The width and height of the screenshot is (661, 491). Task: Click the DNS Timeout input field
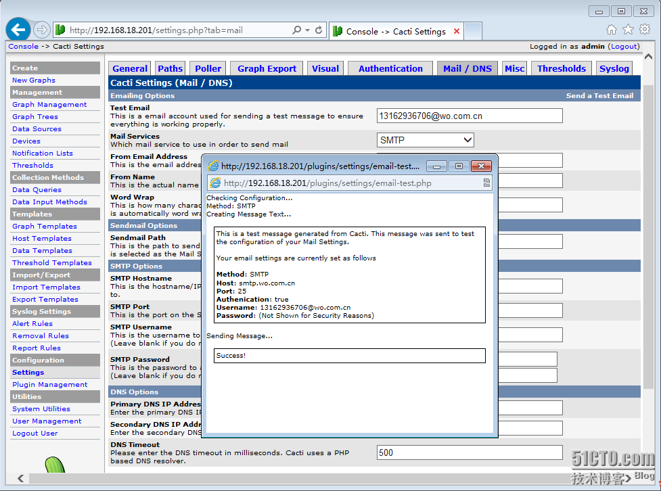click(470, 452)
